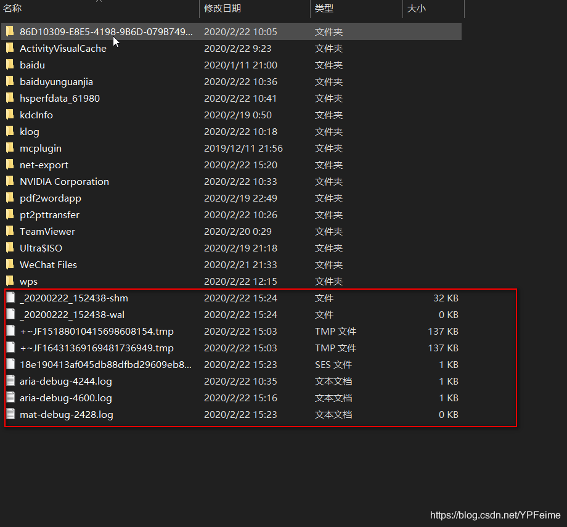Screen dimensions: 567x527
Task: Click folder icon beside TeamViewer
Action: [10, 231]
